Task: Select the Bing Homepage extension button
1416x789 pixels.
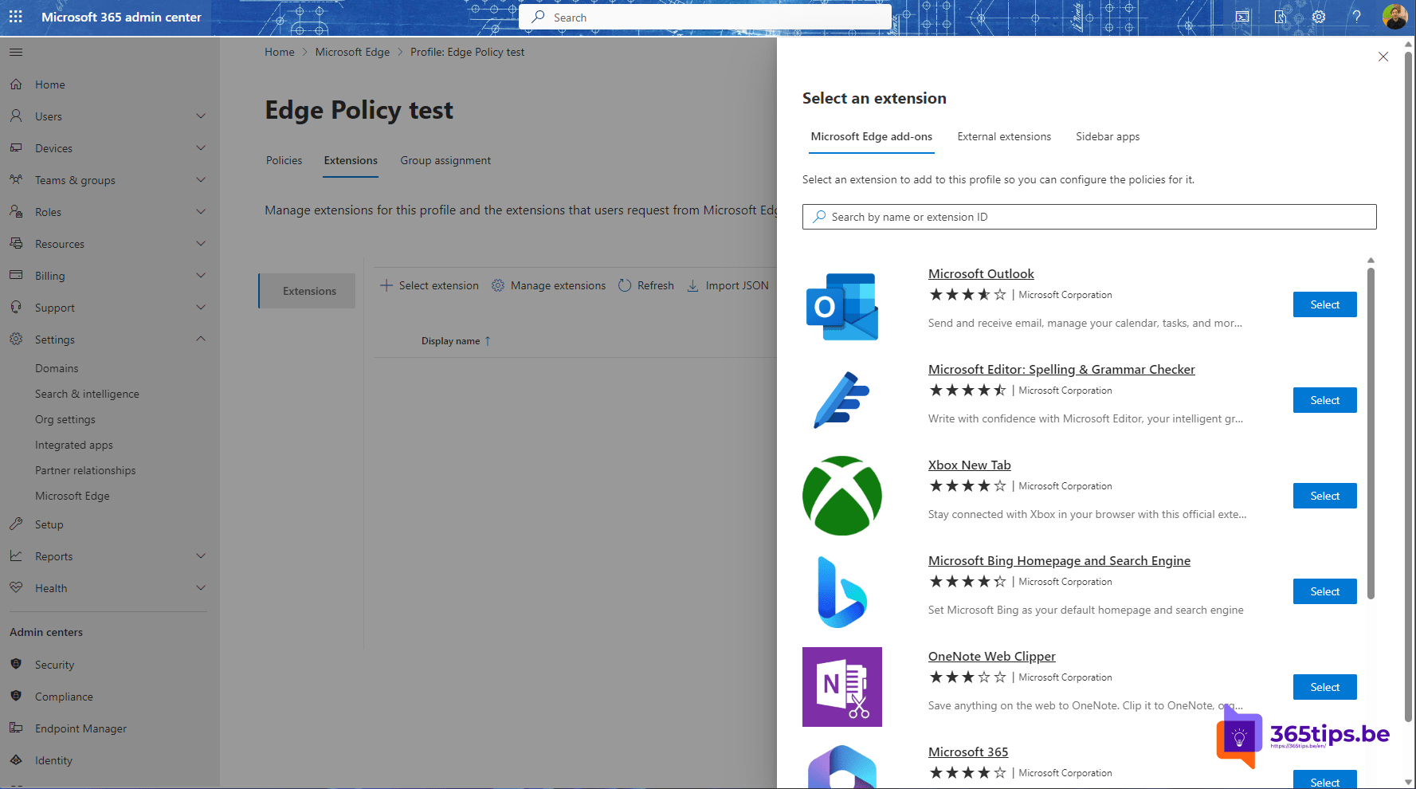Action: click(x=1325, y=591)
